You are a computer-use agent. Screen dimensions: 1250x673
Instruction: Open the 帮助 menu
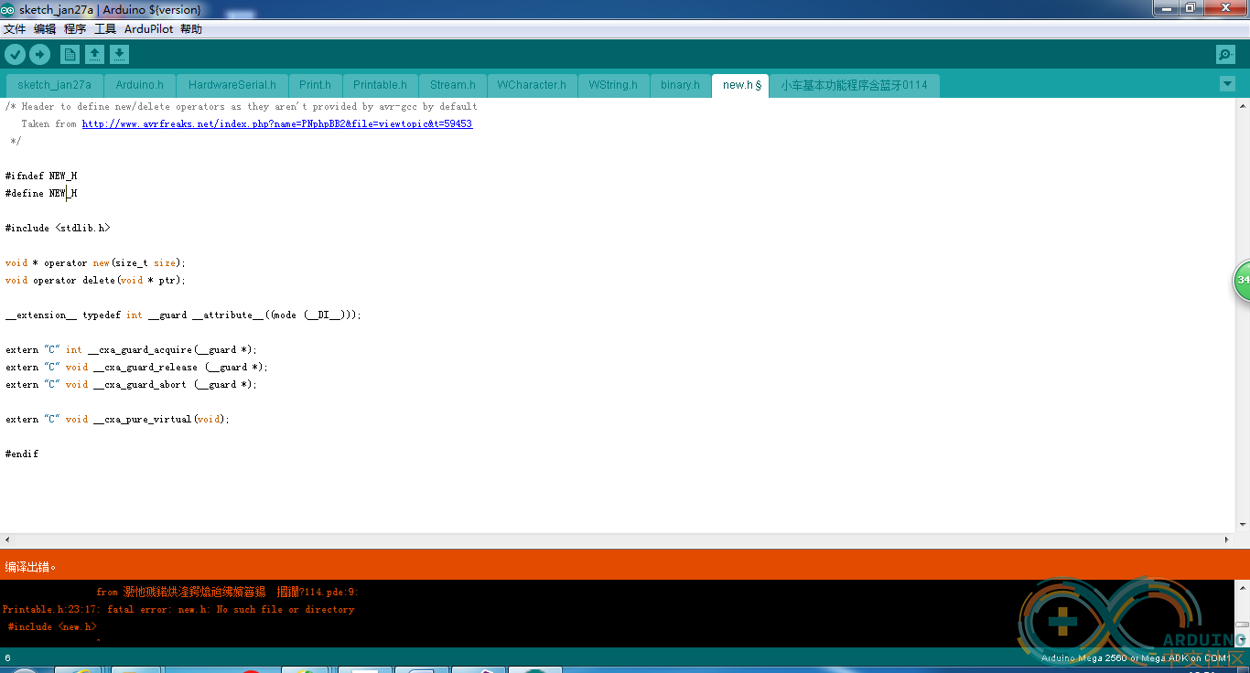tap(191, 29)
